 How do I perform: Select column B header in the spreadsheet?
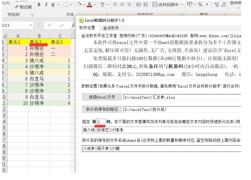click(39, 36)
